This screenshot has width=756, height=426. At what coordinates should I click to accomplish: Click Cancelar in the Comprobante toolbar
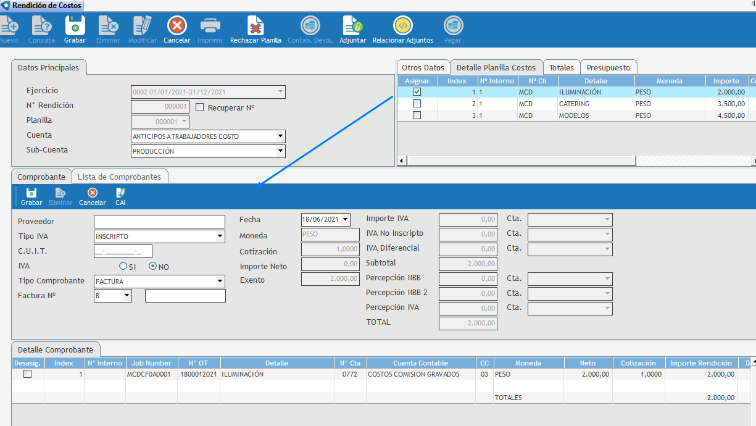pos(93,193)
